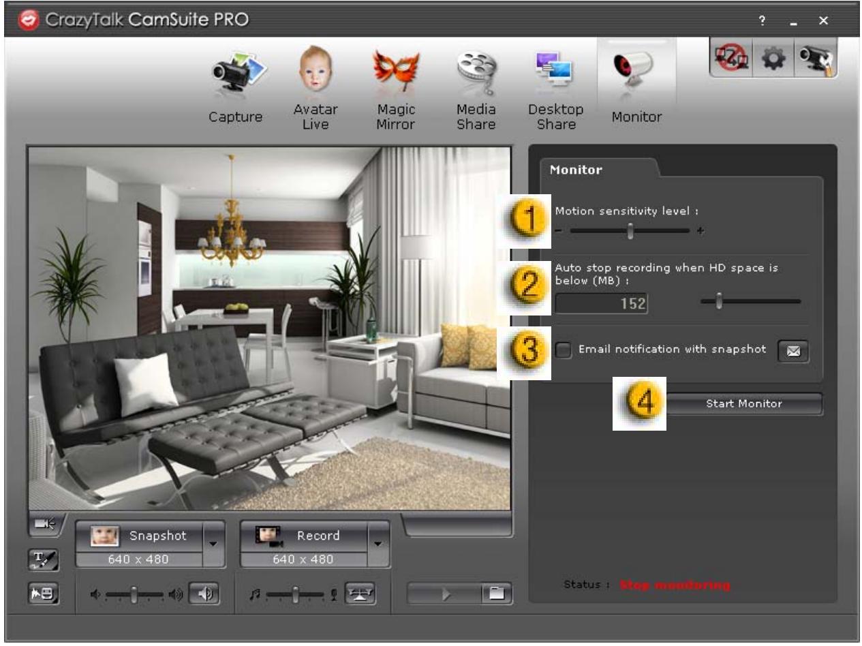Close the CrazyTalk CamSuite PRO window
The image size is (862, 646).
(x=824, y=22)
